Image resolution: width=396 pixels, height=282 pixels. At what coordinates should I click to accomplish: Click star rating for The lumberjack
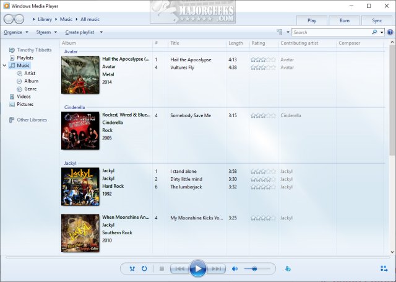pos(263,187)
